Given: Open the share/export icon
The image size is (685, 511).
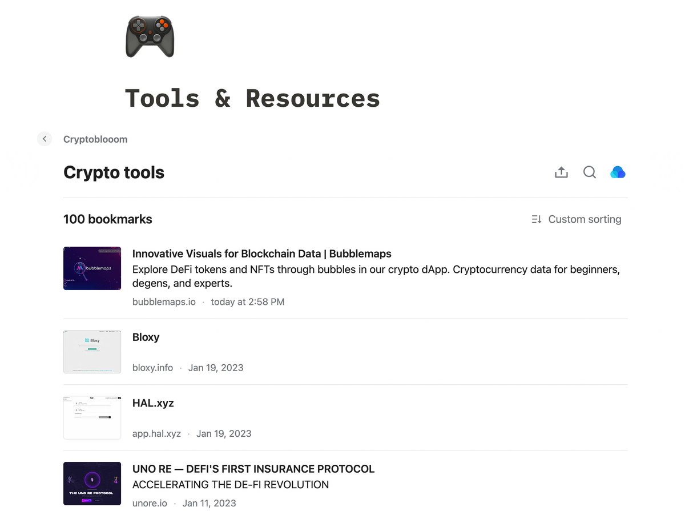Looking at the screenshot, I should click(x=561, y=172).
